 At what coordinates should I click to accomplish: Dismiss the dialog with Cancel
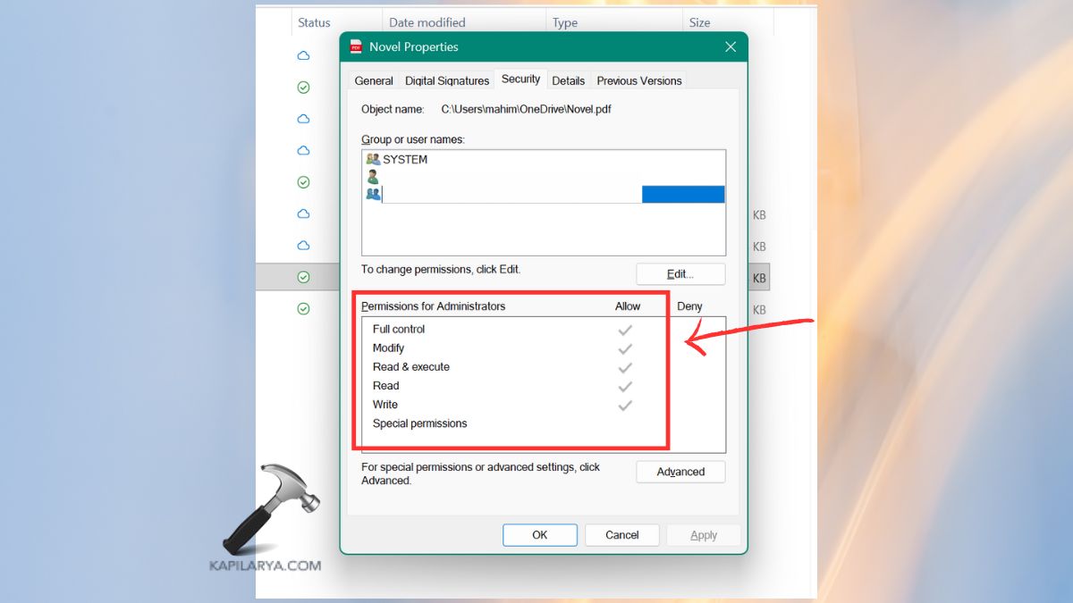tap(621, 534)
